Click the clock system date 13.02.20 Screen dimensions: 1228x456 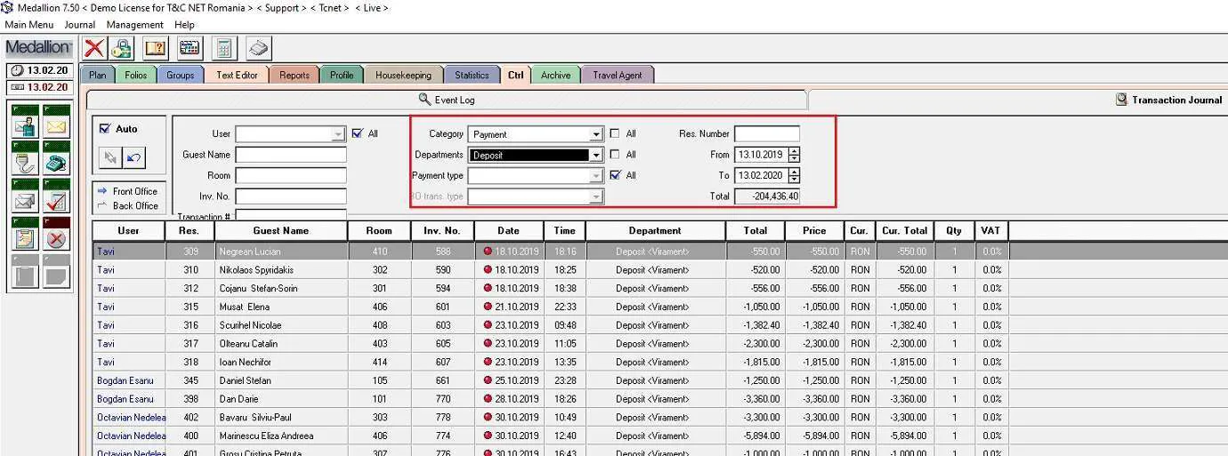coord(39,70)
